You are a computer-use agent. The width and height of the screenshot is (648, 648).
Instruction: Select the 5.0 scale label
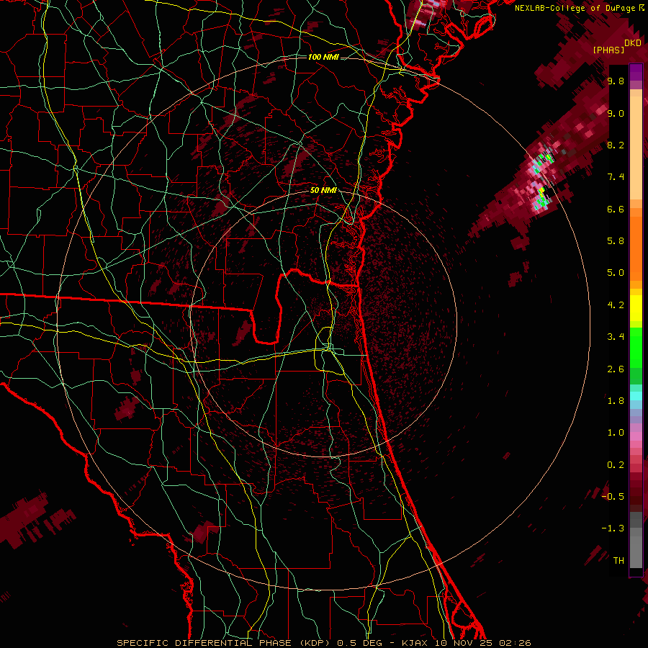coord(616,273)
